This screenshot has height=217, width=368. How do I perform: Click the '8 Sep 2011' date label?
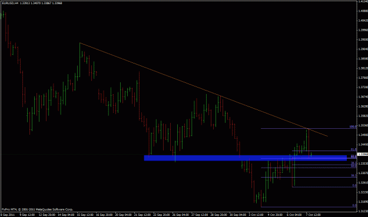tap(8, 215)
